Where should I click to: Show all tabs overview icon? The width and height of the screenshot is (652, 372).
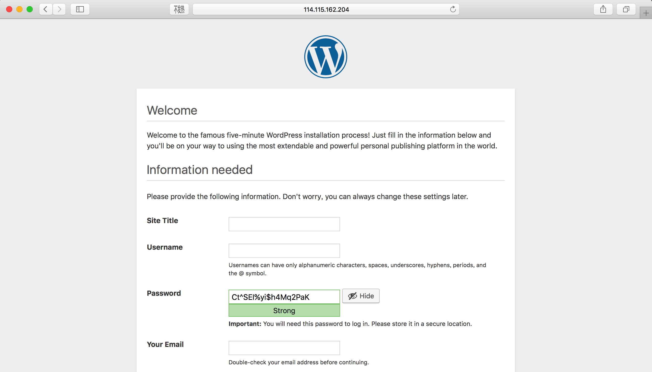[x=626, y=9]
